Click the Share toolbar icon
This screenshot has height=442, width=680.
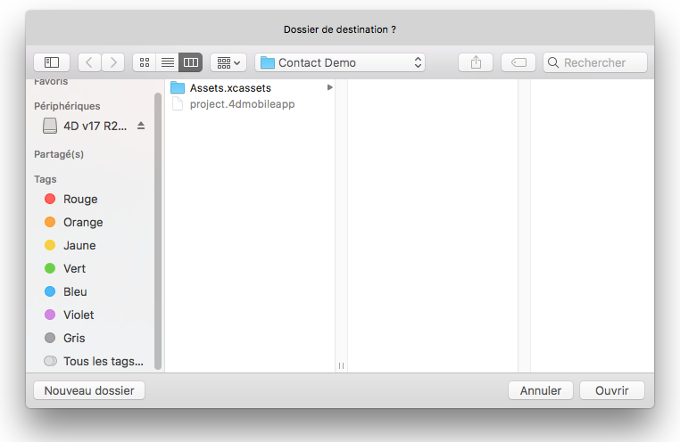[x=476, y=62]
